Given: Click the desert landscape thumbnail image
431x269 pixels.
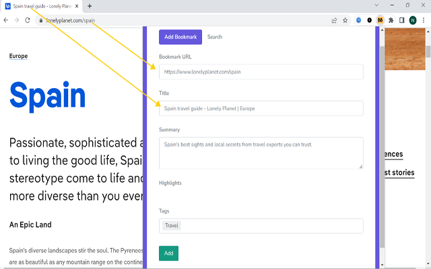Looking at the screenshot, I should click(405, 49).
